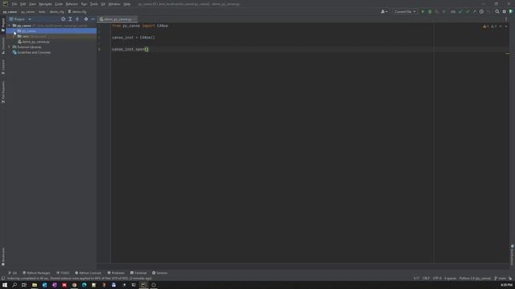The height and width of the screenshot is (289, 515).
Task: Select demo_py_canoe.py in the project tree
Action: [x=36, y=42]
